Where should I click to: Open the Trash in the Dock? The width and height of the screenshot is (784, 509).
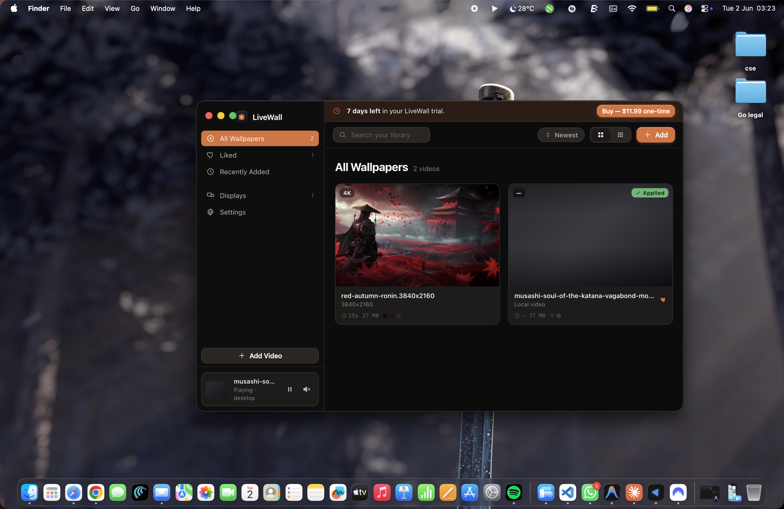pos(753,492)
